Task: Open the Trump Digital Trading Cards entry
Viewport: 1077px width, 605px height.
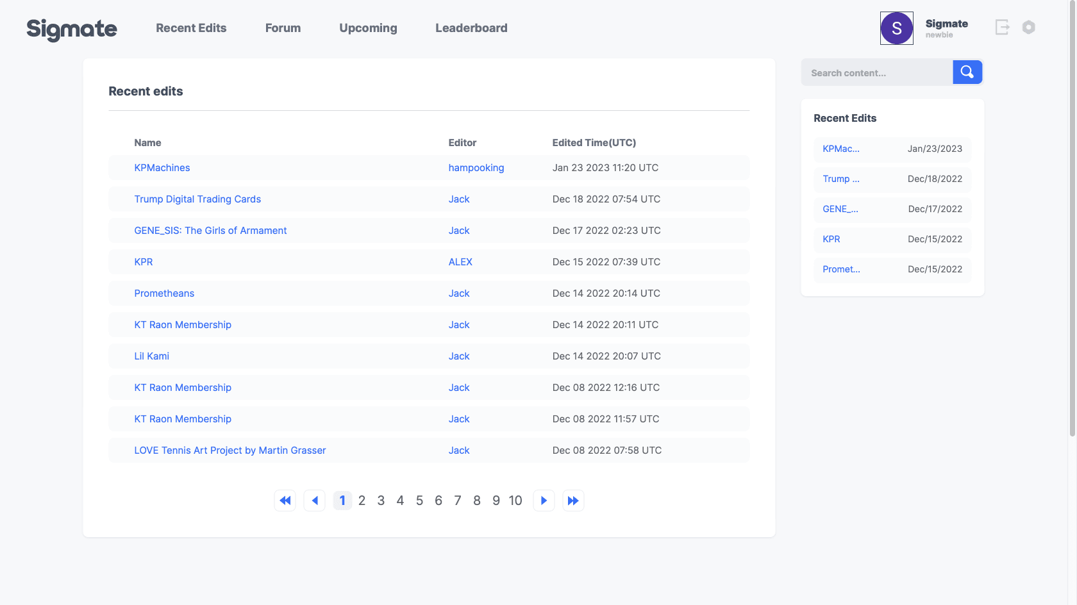Action: (x=197, y=199)
